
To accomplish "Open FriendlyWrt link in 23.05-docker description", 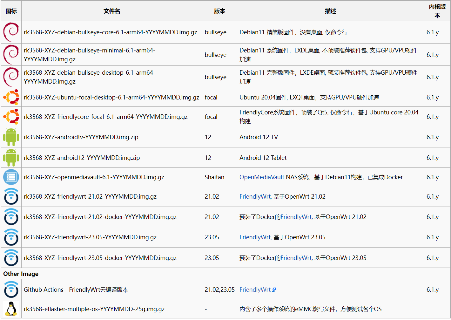I will point(296,258).
